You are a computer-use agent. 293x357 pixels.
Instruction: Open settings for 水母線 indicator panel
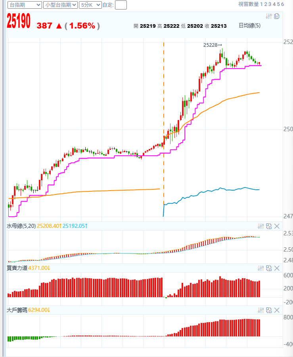click(x=260, y=226)
